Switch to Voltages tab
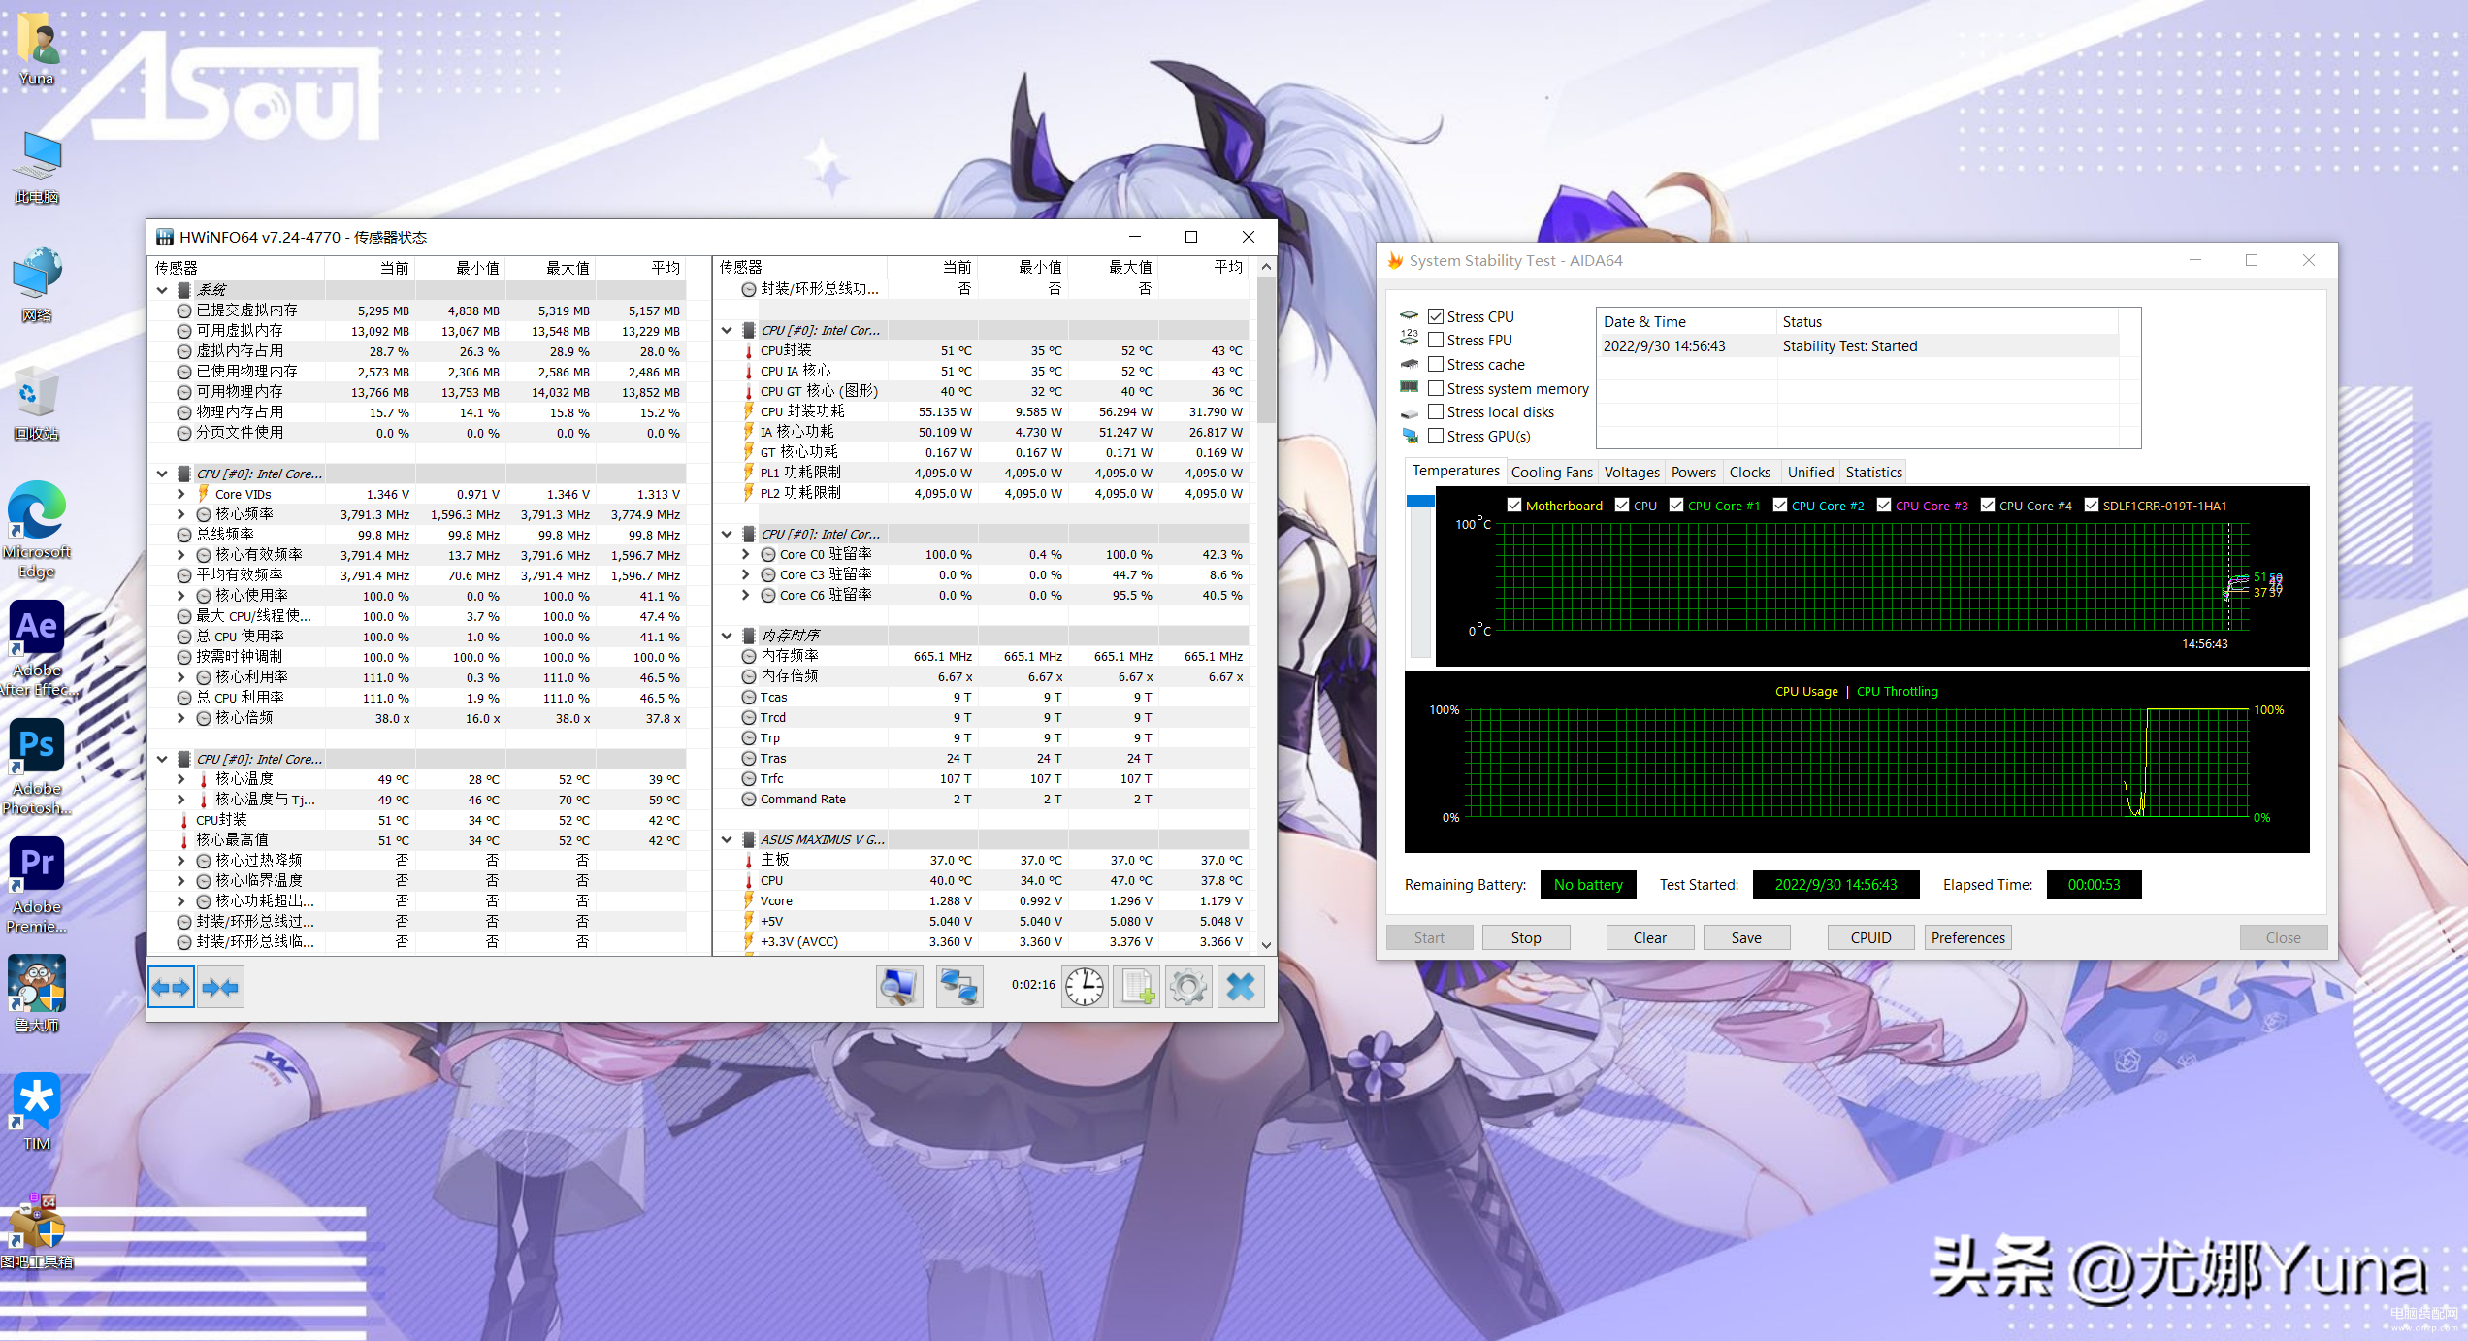This screenshot has width=2468, height=1341. click(x=1631, y=472)
